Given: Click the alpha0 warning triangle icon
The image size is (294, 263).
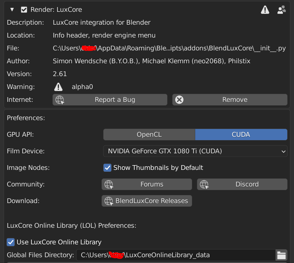Looking at the screenshot, I should pyautogui.click(x=59, y=87).
